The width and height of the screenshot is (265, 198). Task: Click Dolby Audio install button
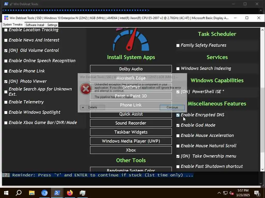[x=131, y=69]
